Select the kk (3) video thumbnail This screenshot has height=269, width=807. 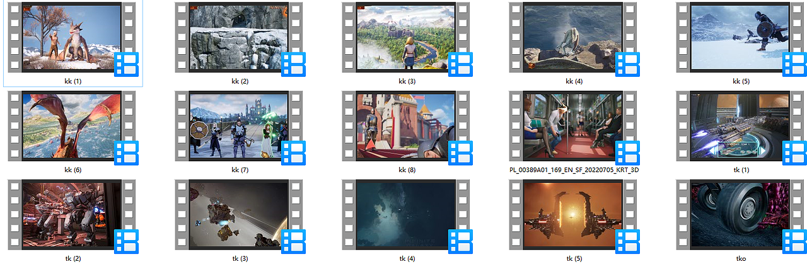tap(406, 37)
